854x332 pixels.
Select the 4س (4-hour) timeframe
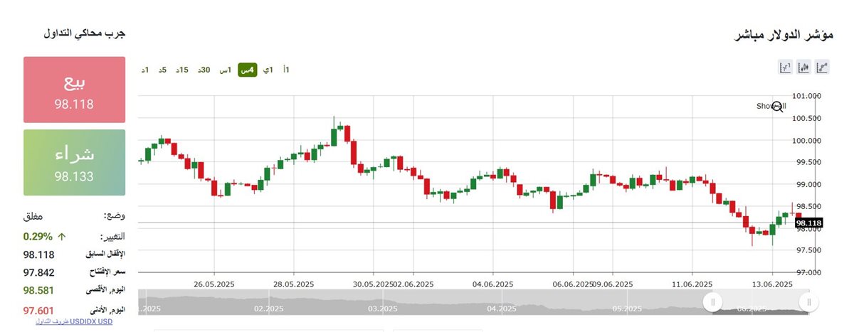[247, 70]
